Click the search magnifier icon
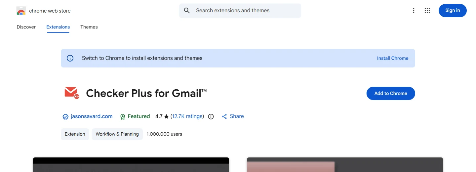Viewport: 476px width, 172px height. point(187,11)
